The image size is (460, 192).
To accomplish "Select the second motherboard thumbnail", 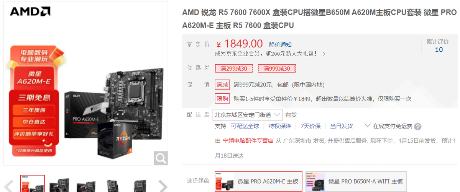I will pyautogui.click(x=59, y=184).
